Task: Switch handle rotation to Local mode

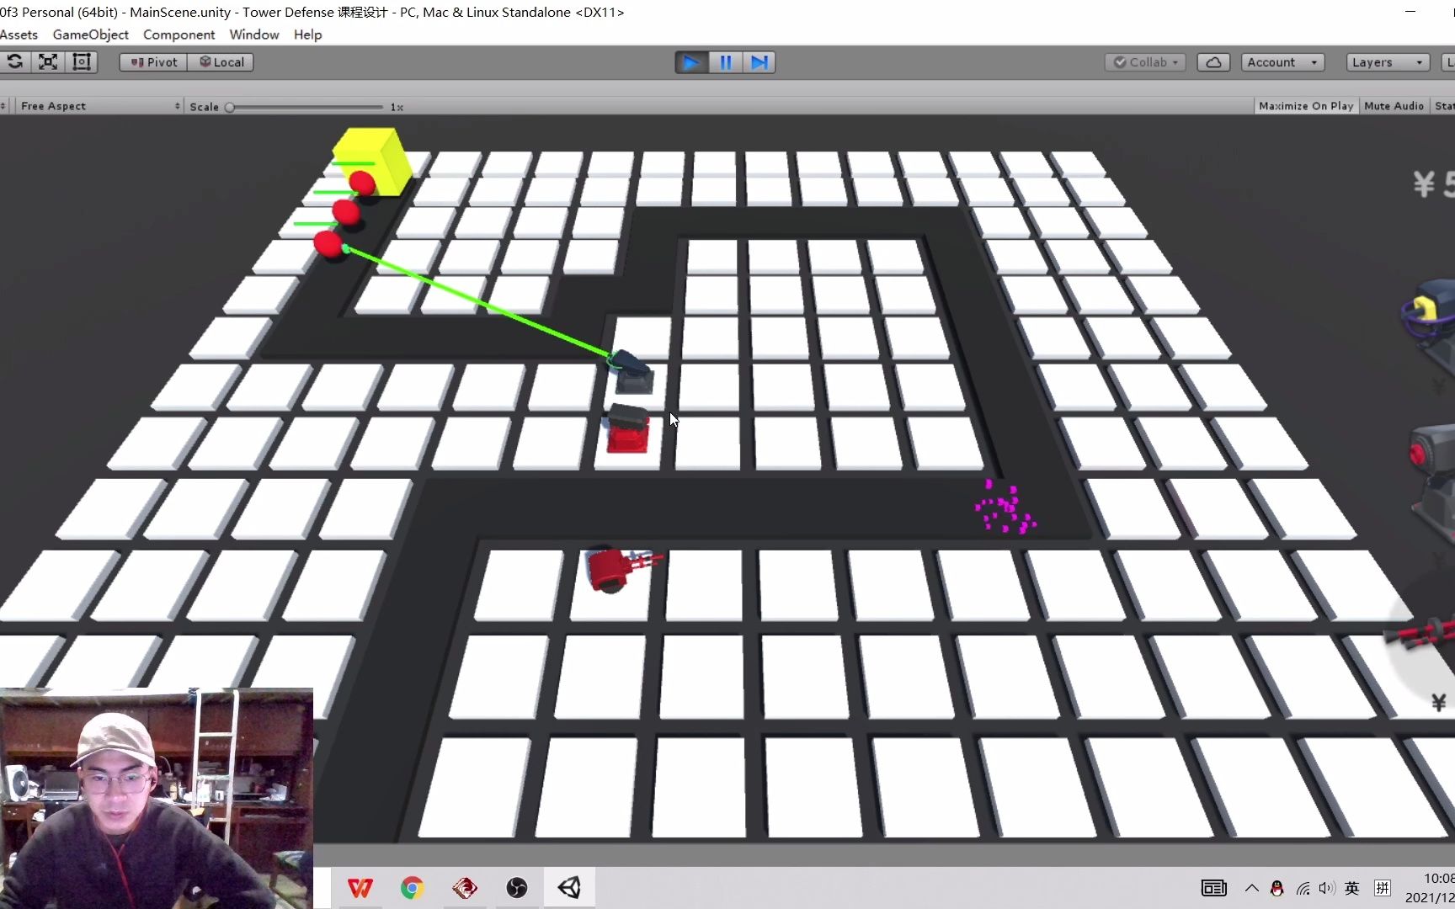Action: (x=221, y=61)
